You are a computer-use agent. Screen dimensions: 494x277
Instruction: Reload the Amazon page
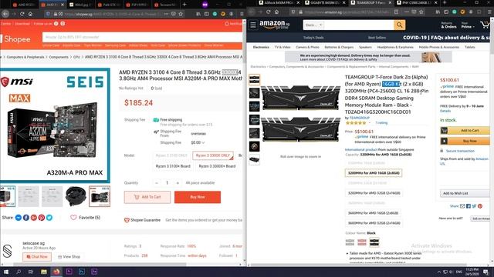click(x=268, y=12)
